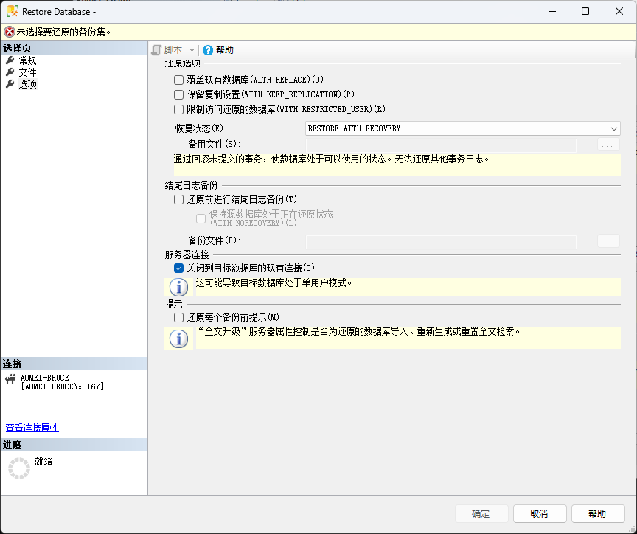Click the wrench icon beside 文件
The image size is (637, 534).
click(x=10, y=72)
